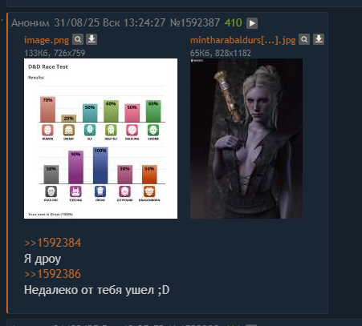This screenshot has width=362, height=326.
Task: Download the image.png attachment
Action: tap(92, 39)
